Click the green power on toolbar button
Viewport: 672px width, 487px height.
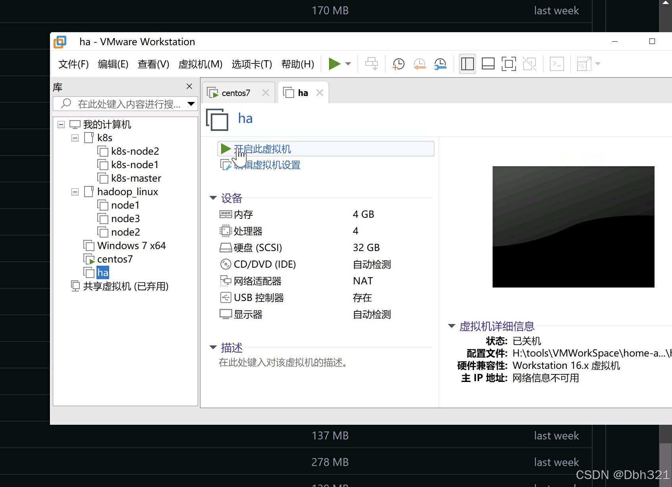[x=335, y=63]
